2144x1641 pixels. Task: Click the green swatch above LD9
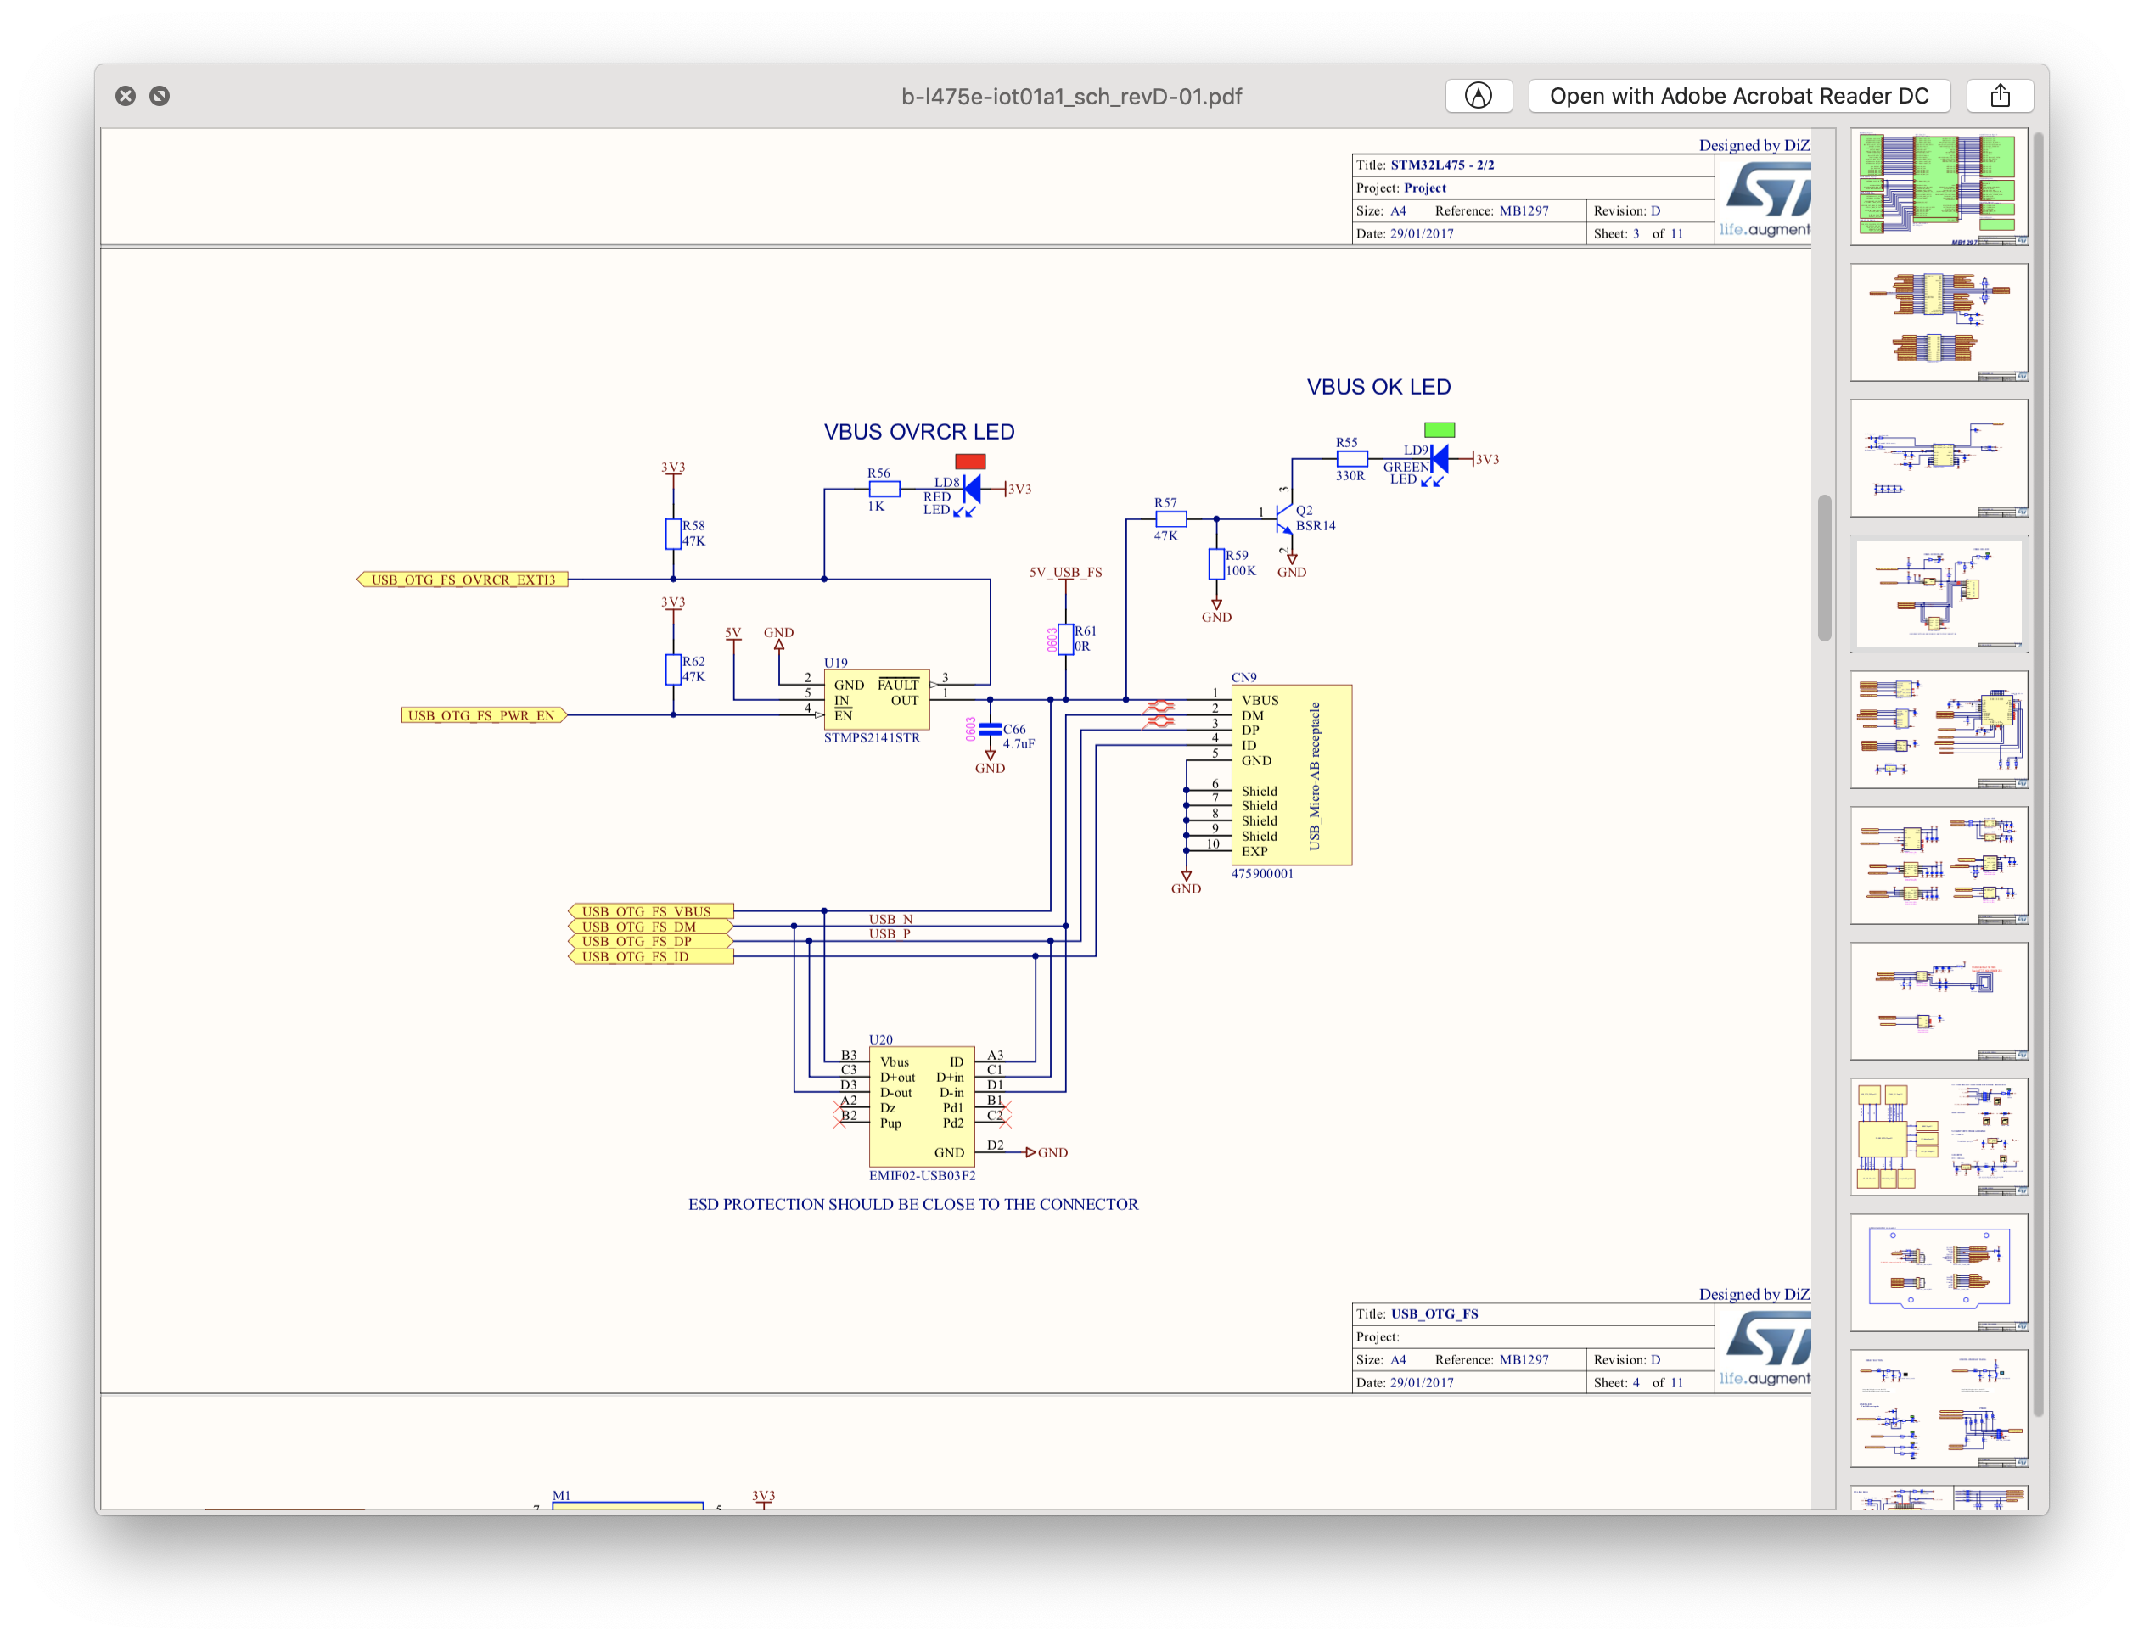click(1439, 430)
